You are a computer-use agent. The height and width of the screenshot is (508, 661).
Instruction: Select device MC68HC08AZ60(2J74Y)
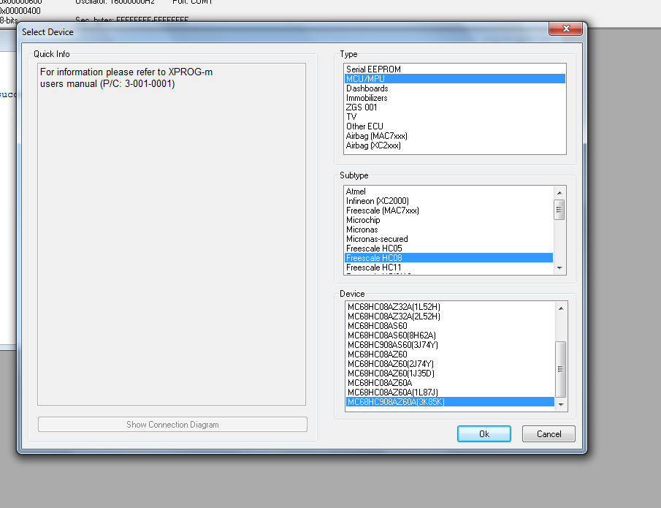coord(450,364)
